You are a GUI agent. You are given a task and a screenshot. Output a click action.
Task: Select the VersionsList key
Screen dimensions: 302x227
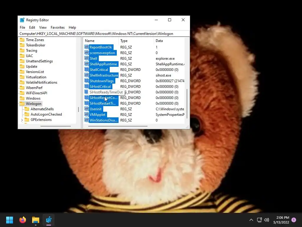[35, 72]
